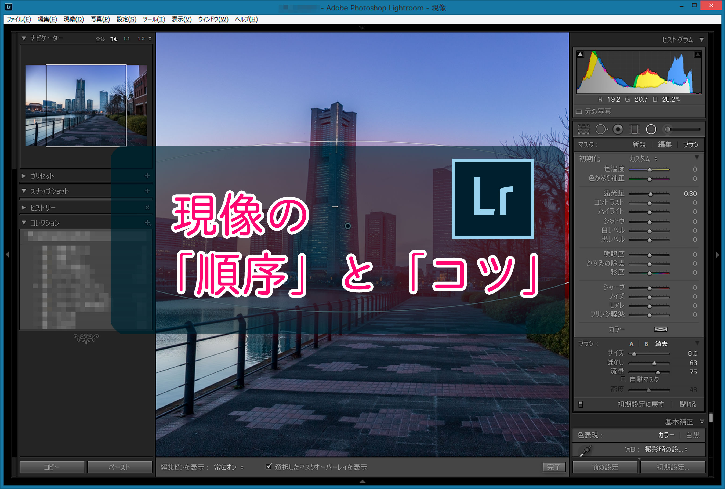Click the 完了 button
This screenshot has height=489, width=725.
coord(554,467)
